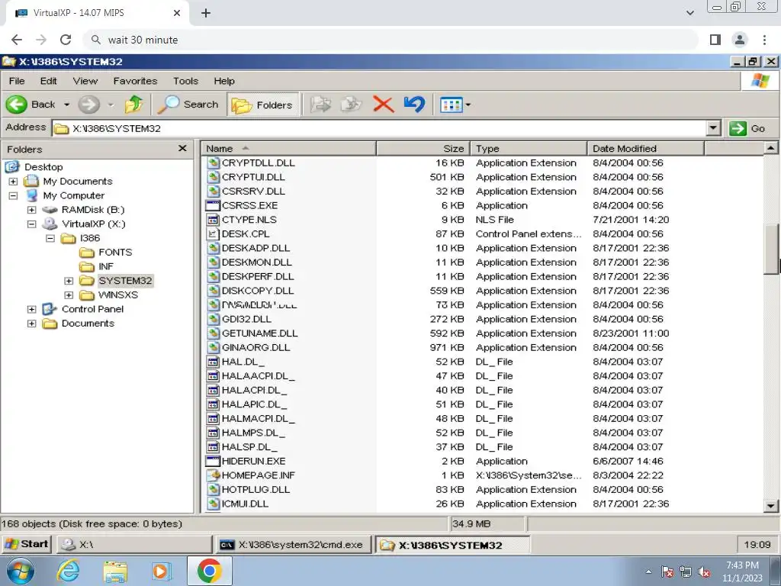Open Windows Explorer taskbar icon
The image size is (781, 586).
click(x=115, y=572)
